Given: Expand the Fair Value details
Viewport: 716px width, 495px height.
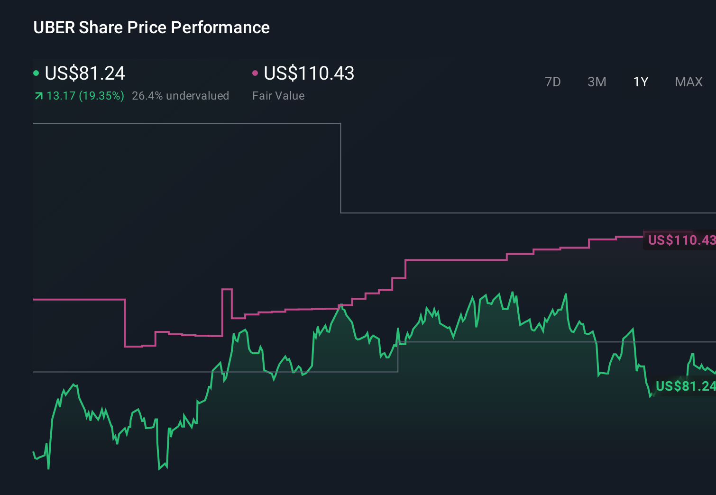Looking at the screenshot, I should click(279, 95).
